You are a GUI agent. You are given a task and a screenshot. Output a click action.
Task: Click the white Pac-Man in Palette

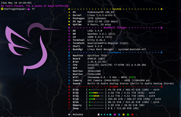click(x=99, y=115)
